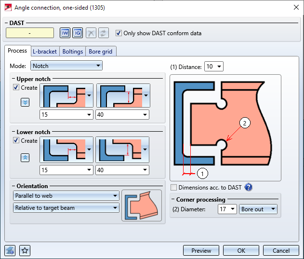Click the yellow DAST designation field
The image size is (304, 259).
pyautogui.click(x=30, y=33)
